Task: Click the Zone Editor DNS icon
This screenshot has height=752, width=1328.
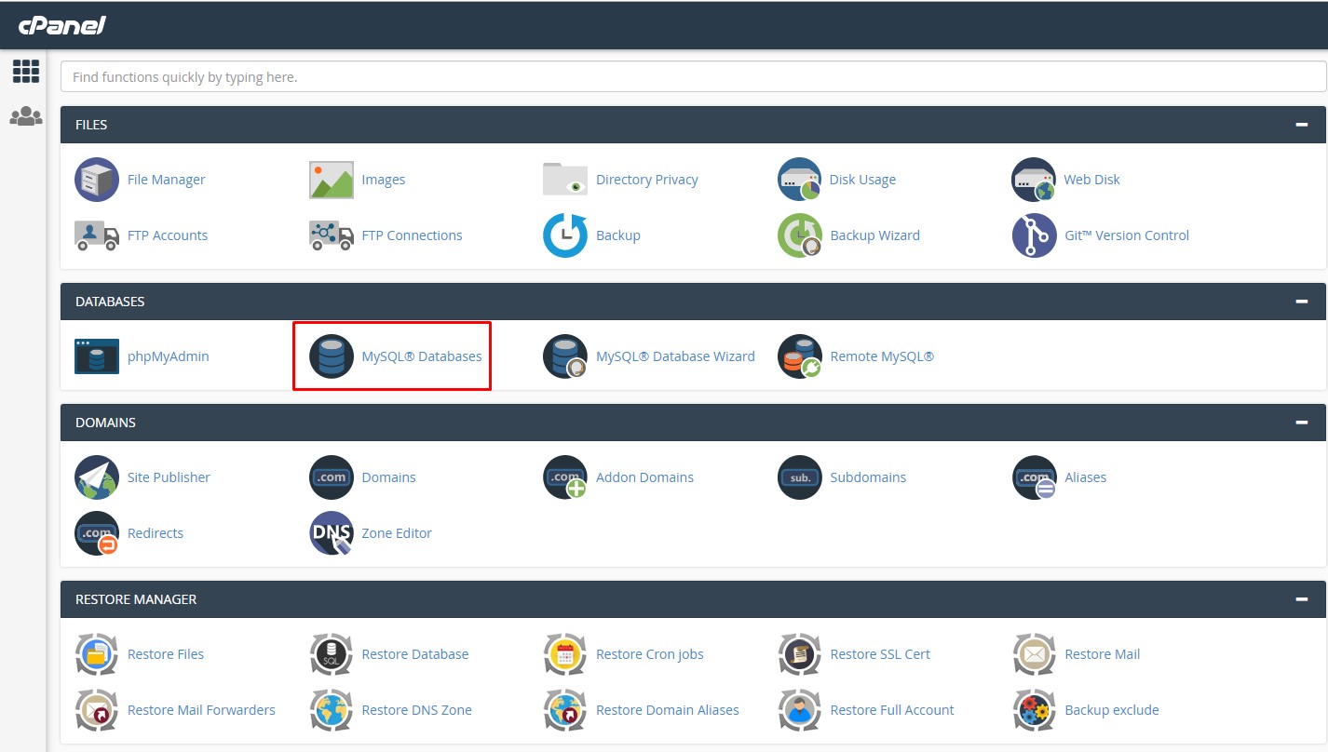Action: [332, 533]
